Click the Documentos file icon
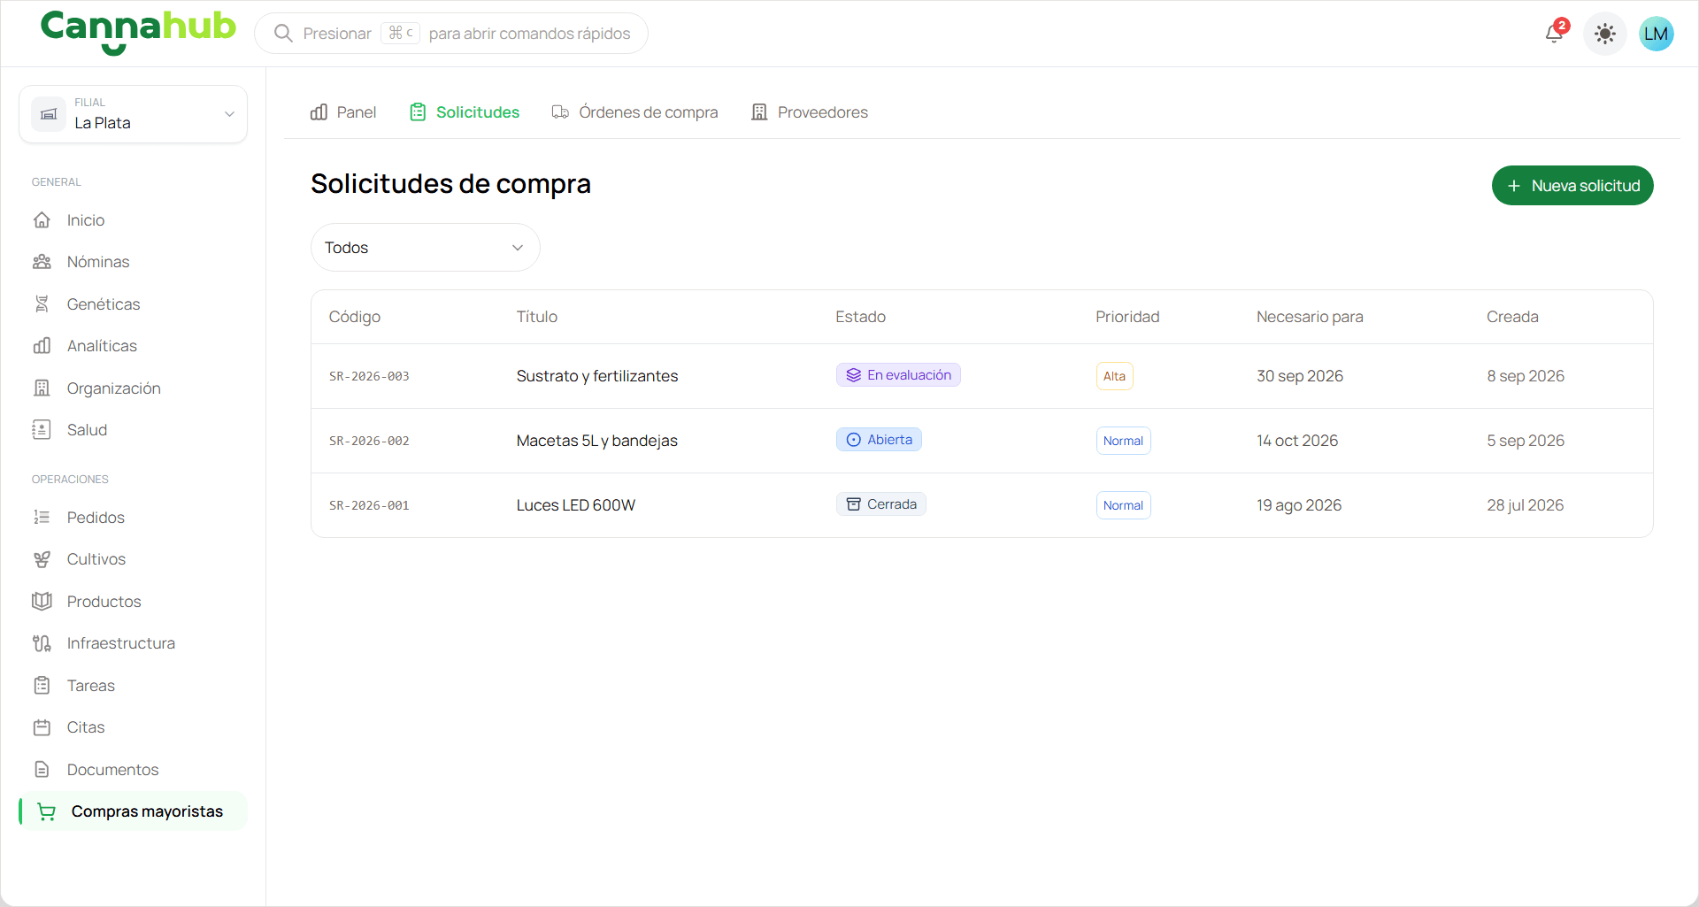This screenshot has width=1699, height=907. pyautogui.click(x=42, y=770)
